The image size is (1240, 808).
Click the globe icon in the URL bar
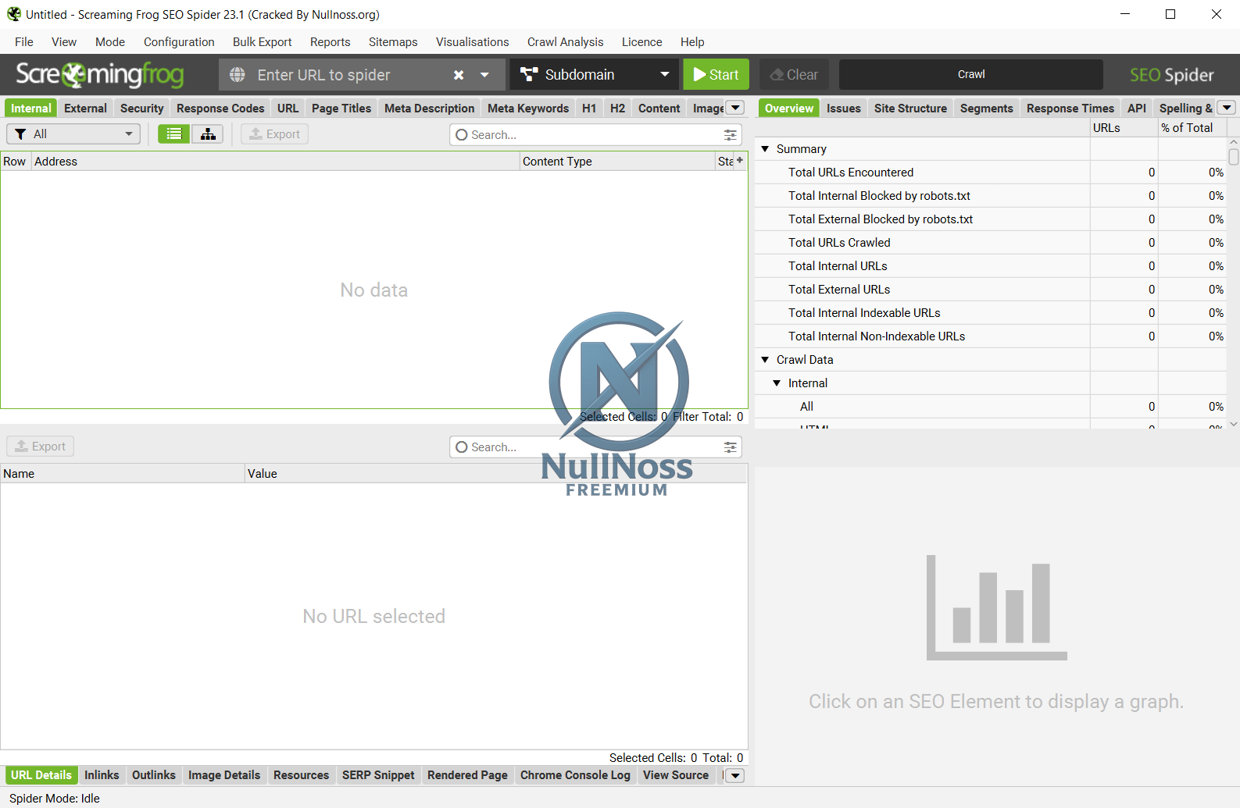[238, 75]
